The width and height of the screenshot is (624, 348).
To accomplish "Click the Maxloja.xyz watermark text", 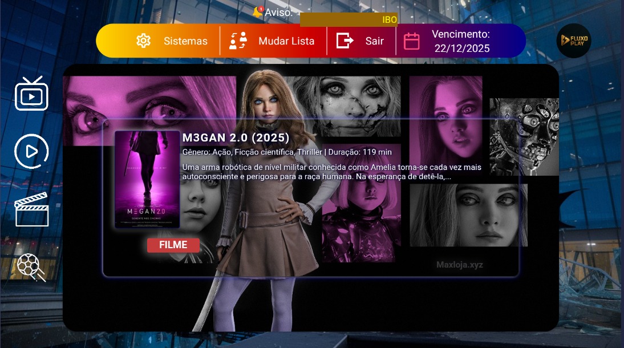I will (x=459, y=265).
